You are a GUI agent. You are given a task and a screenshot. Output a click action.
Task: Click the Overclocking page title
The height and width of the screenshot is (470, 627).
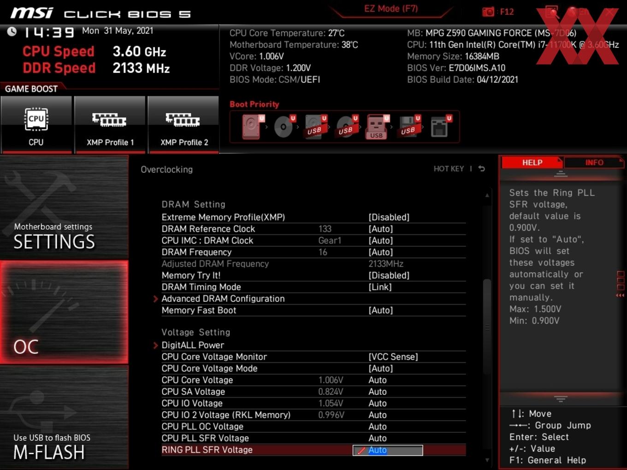point(166,170)
